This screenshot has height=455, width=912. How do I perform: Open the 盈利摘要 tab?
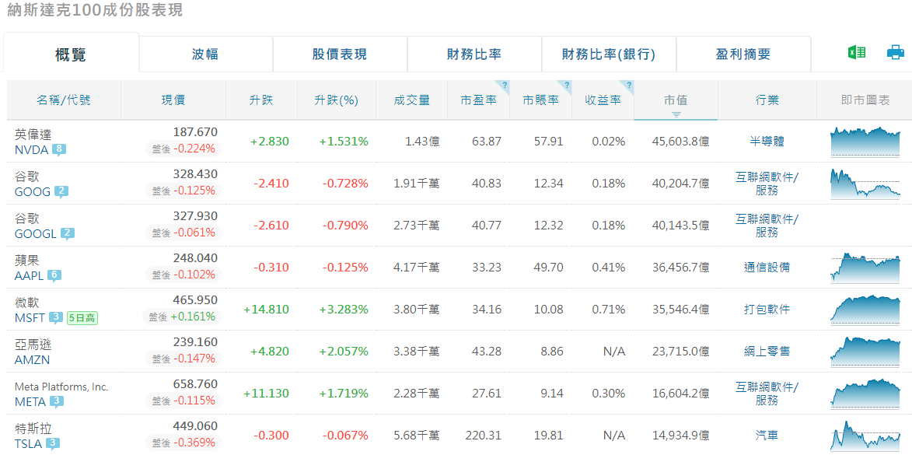(x=743, y=54)
